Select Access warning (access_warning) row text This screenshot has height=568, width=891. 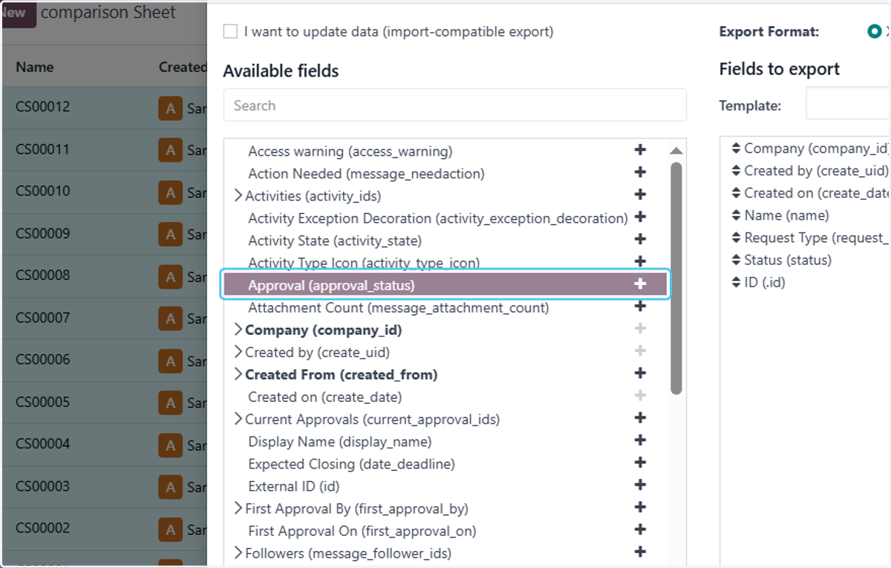[x=350, y=151]
